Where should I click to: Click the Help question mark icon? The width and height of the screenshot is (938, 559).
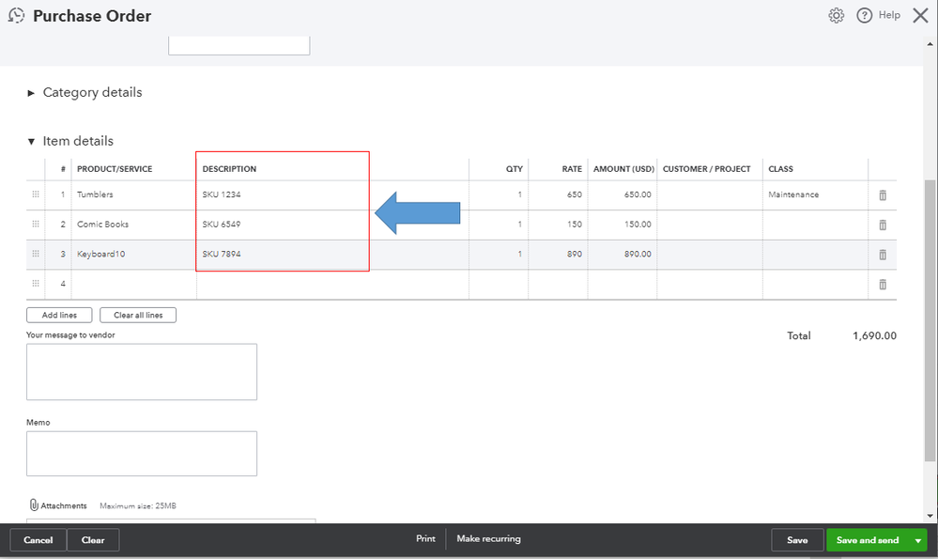865,16
